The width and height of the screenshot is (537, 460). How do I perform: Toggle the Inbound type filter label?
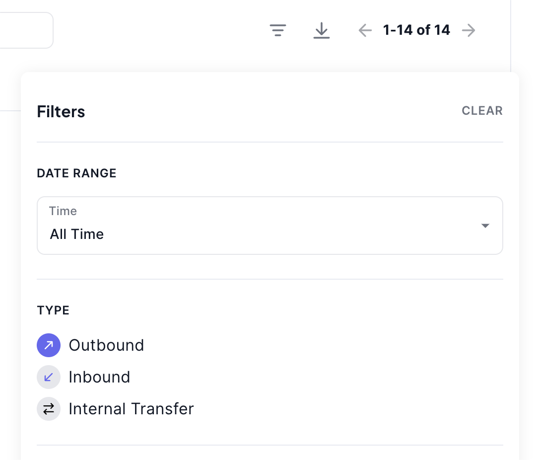click(x=99, y=377)
